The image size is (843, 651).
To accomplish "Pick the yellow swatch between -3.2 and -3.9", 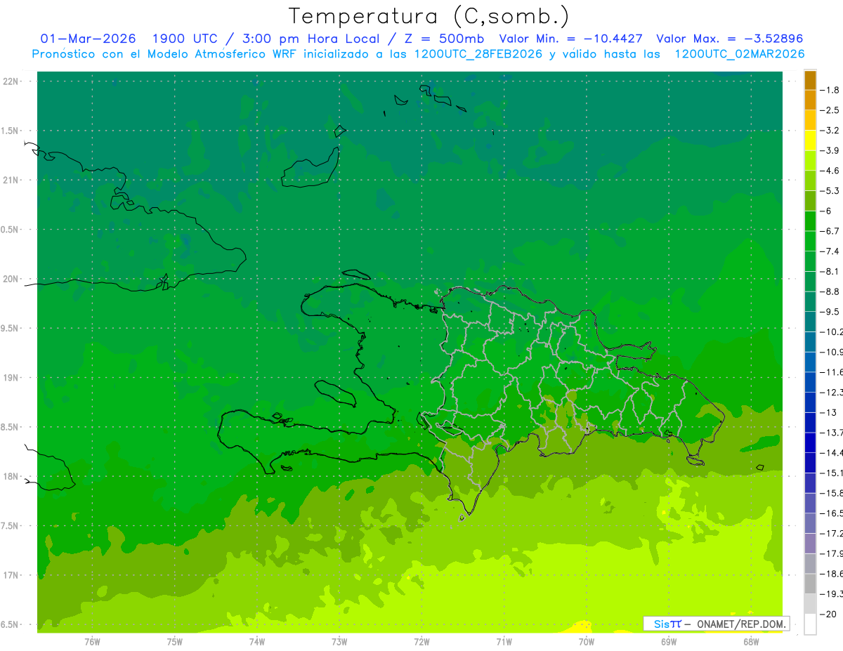I will 810,140.
